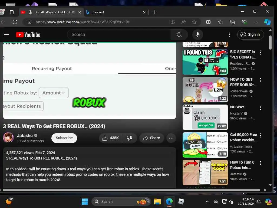Mute the YouTube tab audio icon
Screen dimensions: 277x208
(30, 12)
